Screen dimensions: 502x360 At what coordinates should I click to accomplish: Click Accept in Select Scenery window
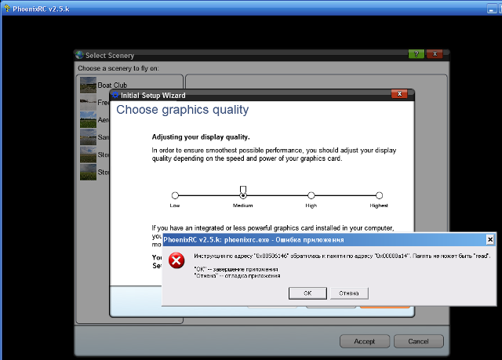[x=365, y=341]
